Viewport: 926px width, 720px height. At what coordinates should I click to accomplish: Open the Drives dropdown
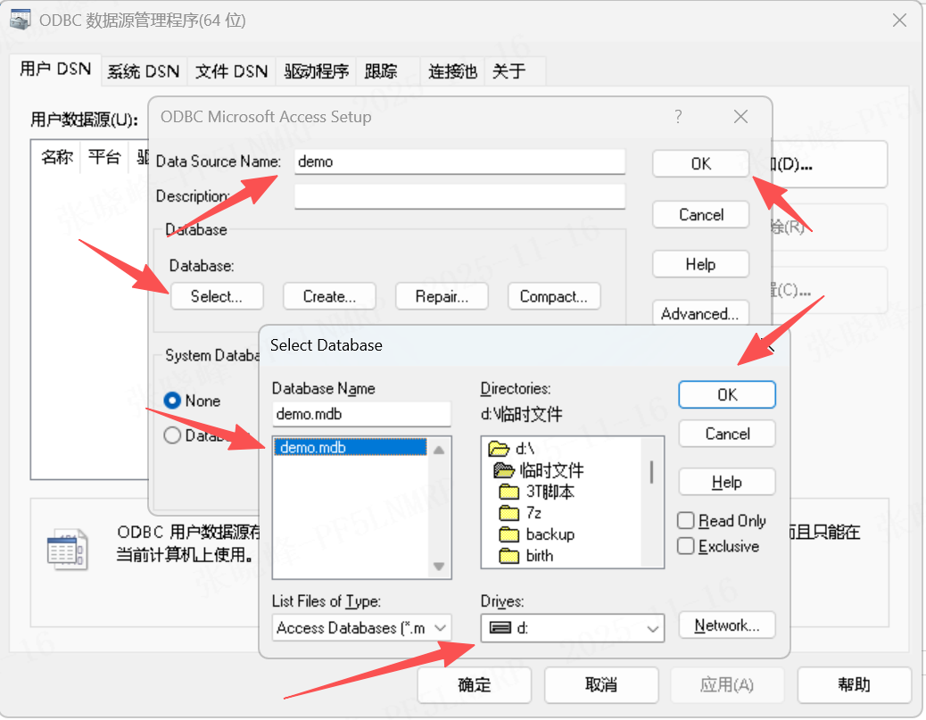(652, 628)
